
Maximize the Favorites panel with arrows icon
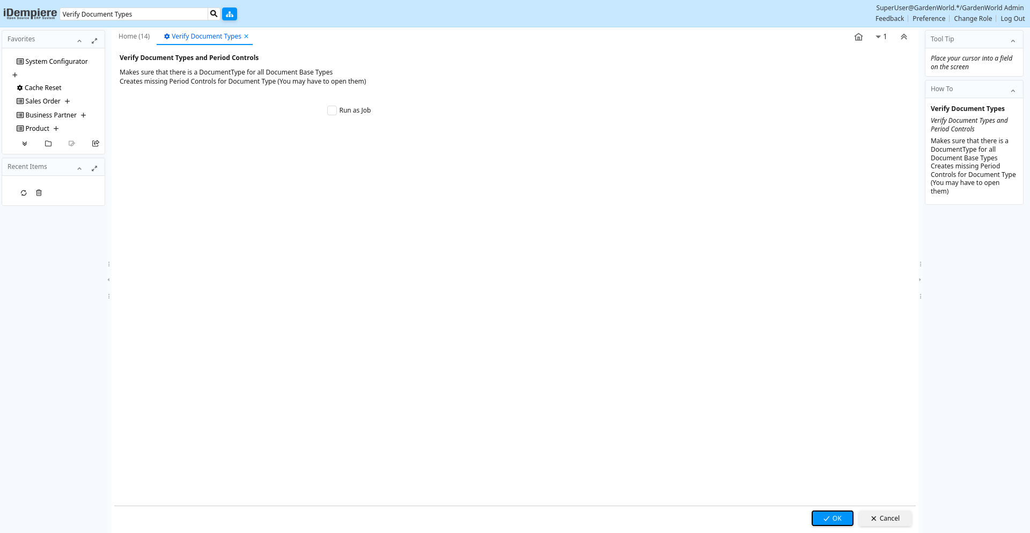point(94,41)
